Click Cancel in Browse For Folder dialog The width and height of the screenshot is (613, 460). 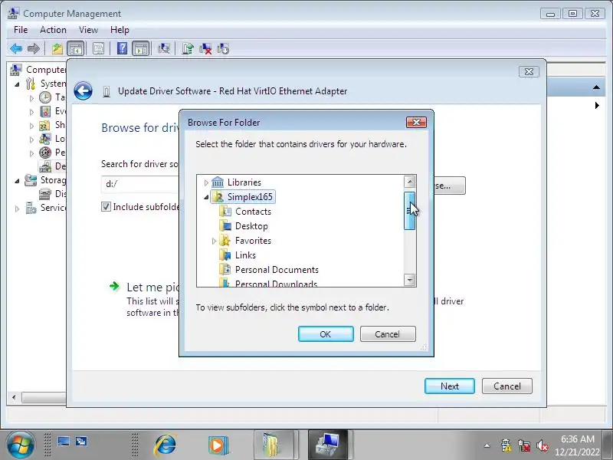[388, 334]
